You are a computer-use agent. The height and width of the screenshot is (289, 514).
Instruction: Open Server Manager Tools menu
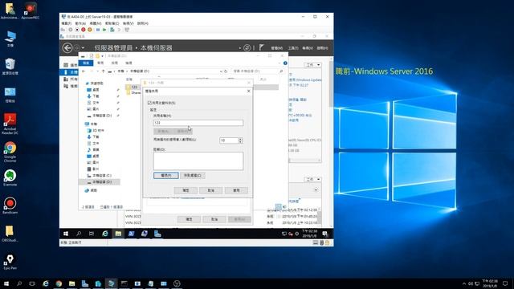pos(292,48)
